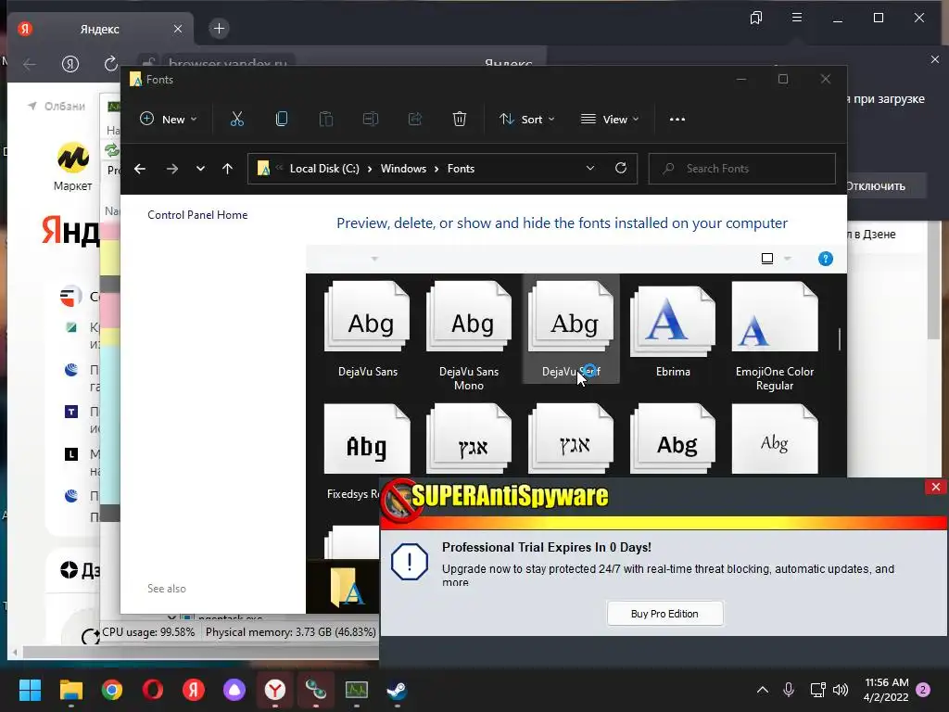This screenshot has height=712, width=949.
Task: Launch Opera browser from taskbar
Action: point(153,690)
